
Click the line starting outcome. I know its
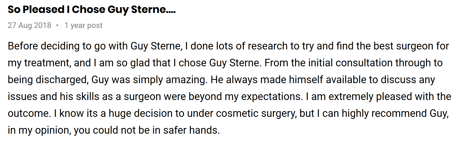pyautogui.click(x=228, y=113)
